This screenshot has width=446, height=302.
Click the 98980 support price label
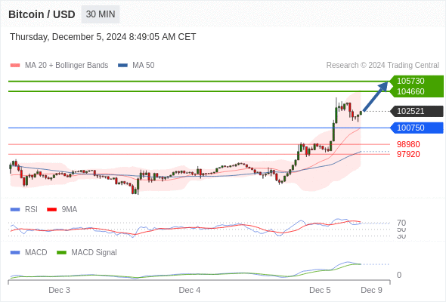pos(408,144)
